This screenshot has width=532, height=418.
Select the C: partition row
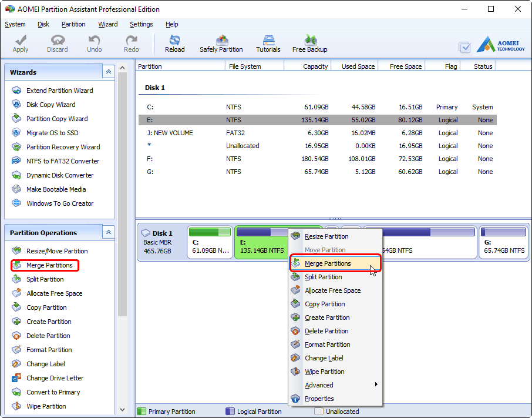coord(318,107)
